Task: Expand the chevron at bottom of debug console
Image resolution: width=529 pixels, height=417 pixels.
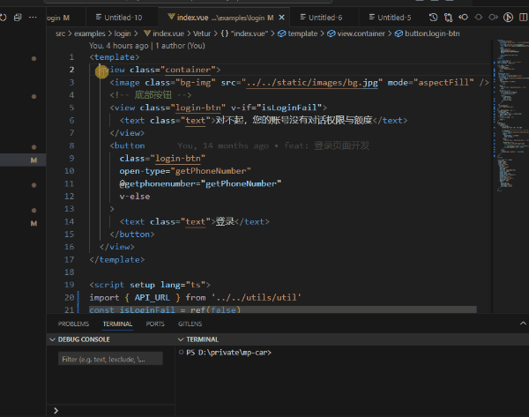Action: pyautogui.click(x=56, y=410)
